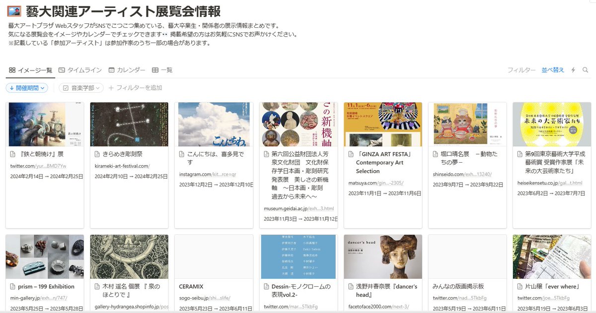
Task: Click フィルターを追加 button
Action: 135,88
